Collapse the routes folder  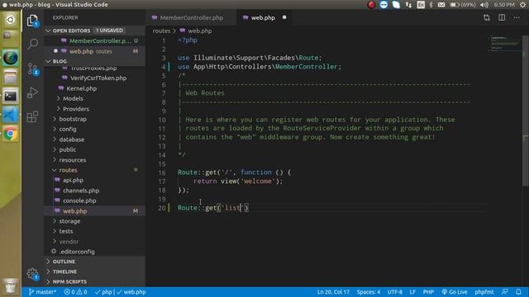68,170
